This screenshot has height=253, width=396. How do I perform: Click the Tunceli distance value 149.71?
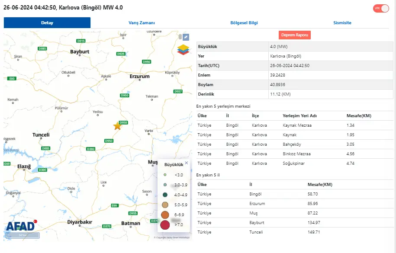click(x=314, y=232)
